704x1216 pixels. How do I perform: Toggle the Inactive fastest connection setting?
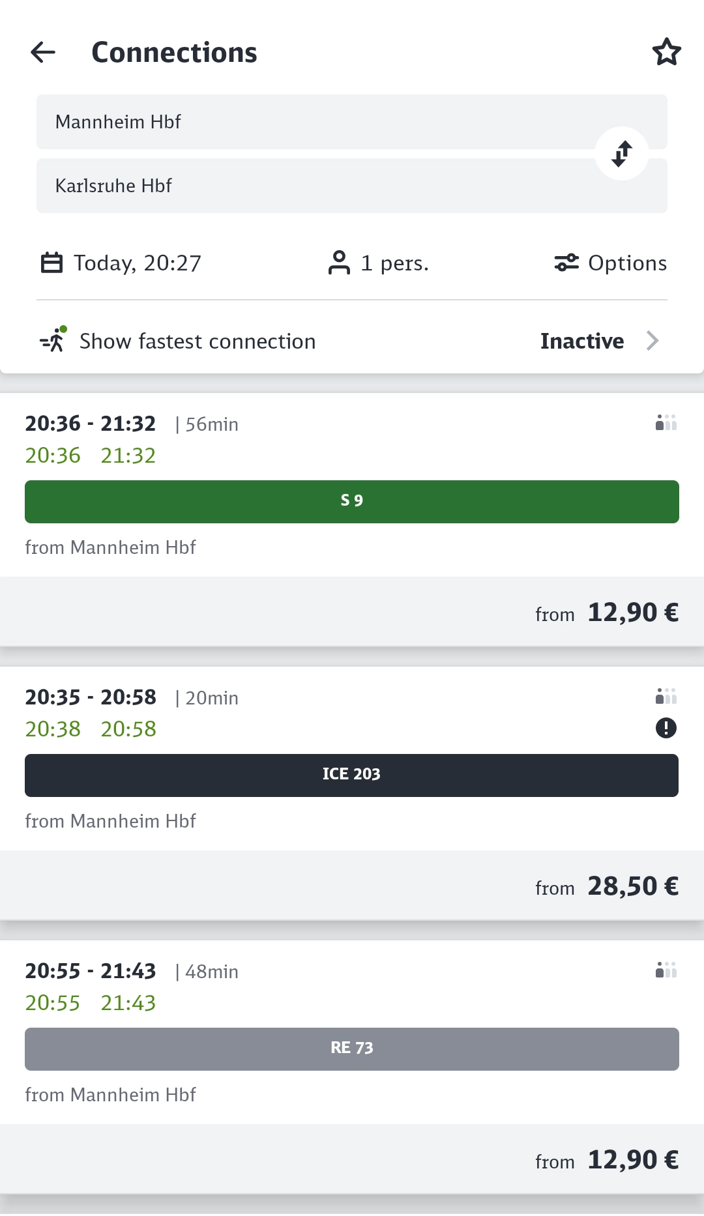pos(581,341)
